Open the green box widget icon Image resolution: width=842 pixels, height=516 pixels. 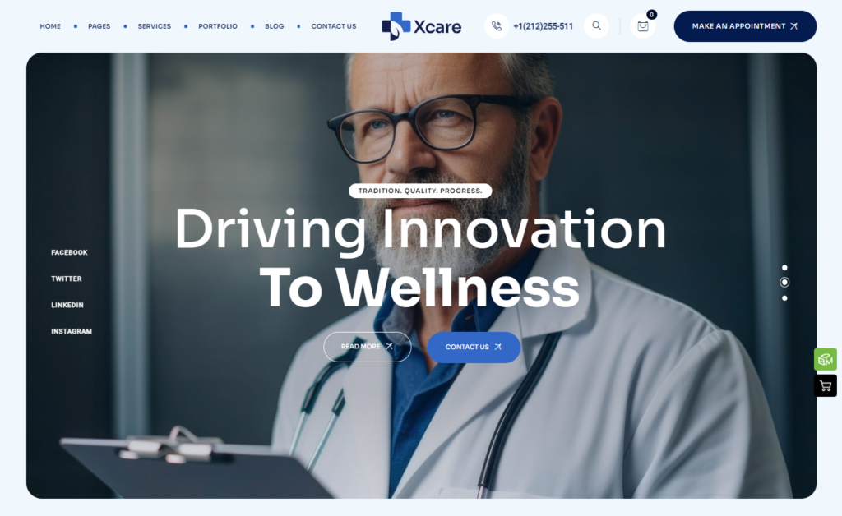click(826, 359)
